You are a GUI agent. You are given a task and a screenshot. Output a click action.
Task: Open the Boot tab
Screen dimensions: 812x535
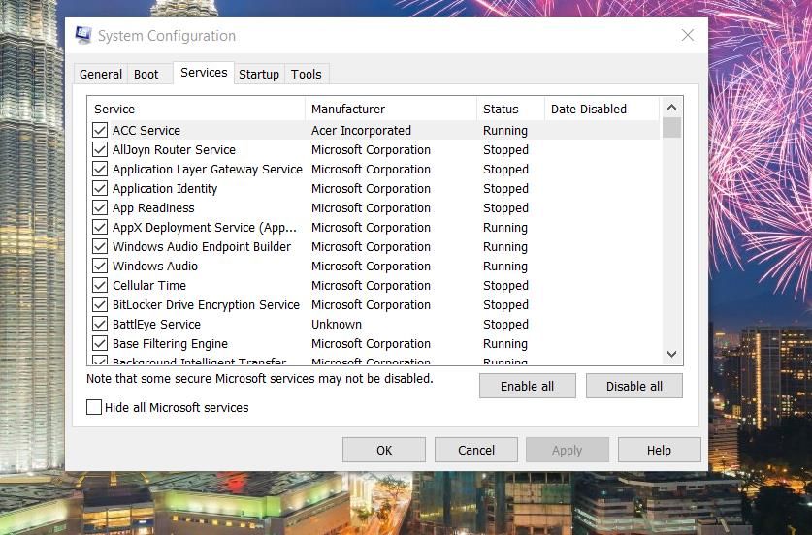[x=146, y=74]
